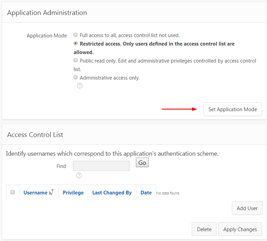This screenshot has width=267, height=241.
Task: Click the Add User button
Action: tap(247, 208)
